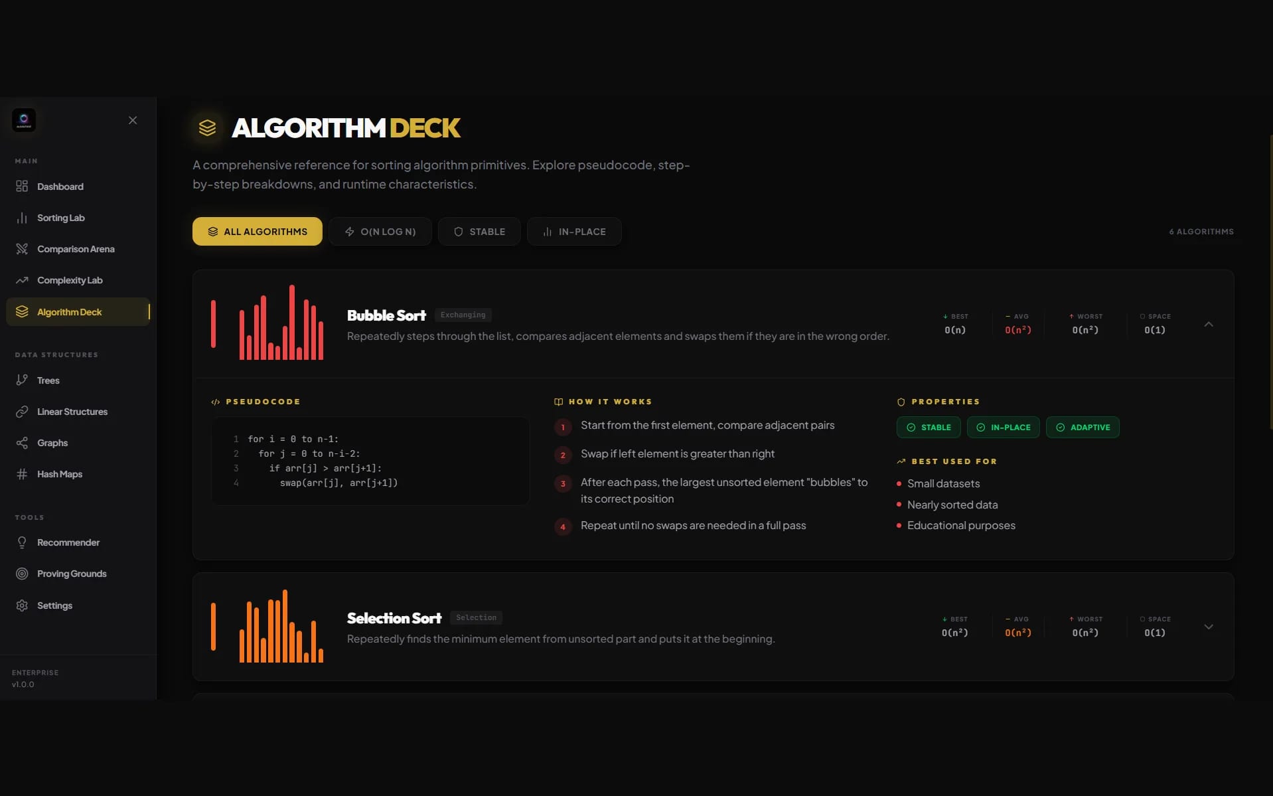Go to Graphs page

(x=78, y=443)
